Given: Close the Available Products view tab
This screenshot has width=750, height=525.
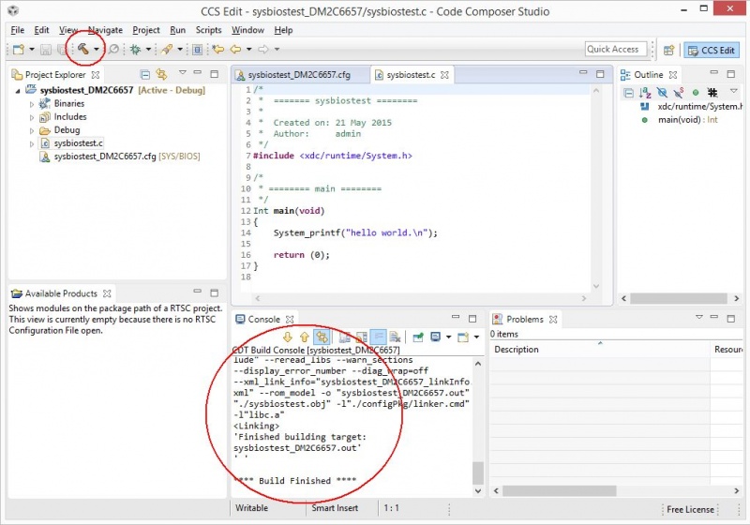Looking at the screenshot, I should pos(107,293).
